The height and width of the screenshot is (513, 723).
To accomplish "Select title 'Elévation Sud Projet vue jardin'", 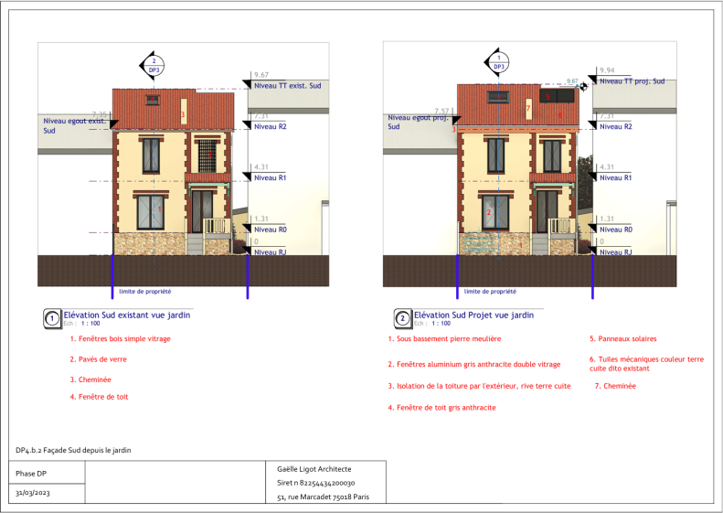I will [474, 315].
